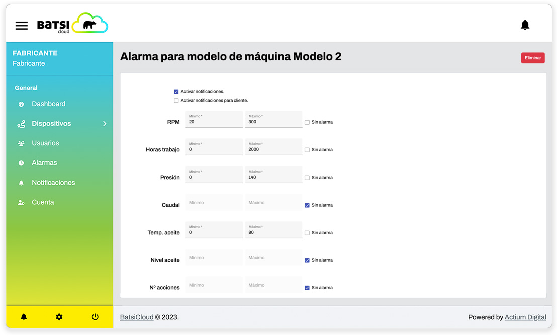Click the Alarmas clock icon
Viewport: 558px width, 336px height.
point(21,163)
